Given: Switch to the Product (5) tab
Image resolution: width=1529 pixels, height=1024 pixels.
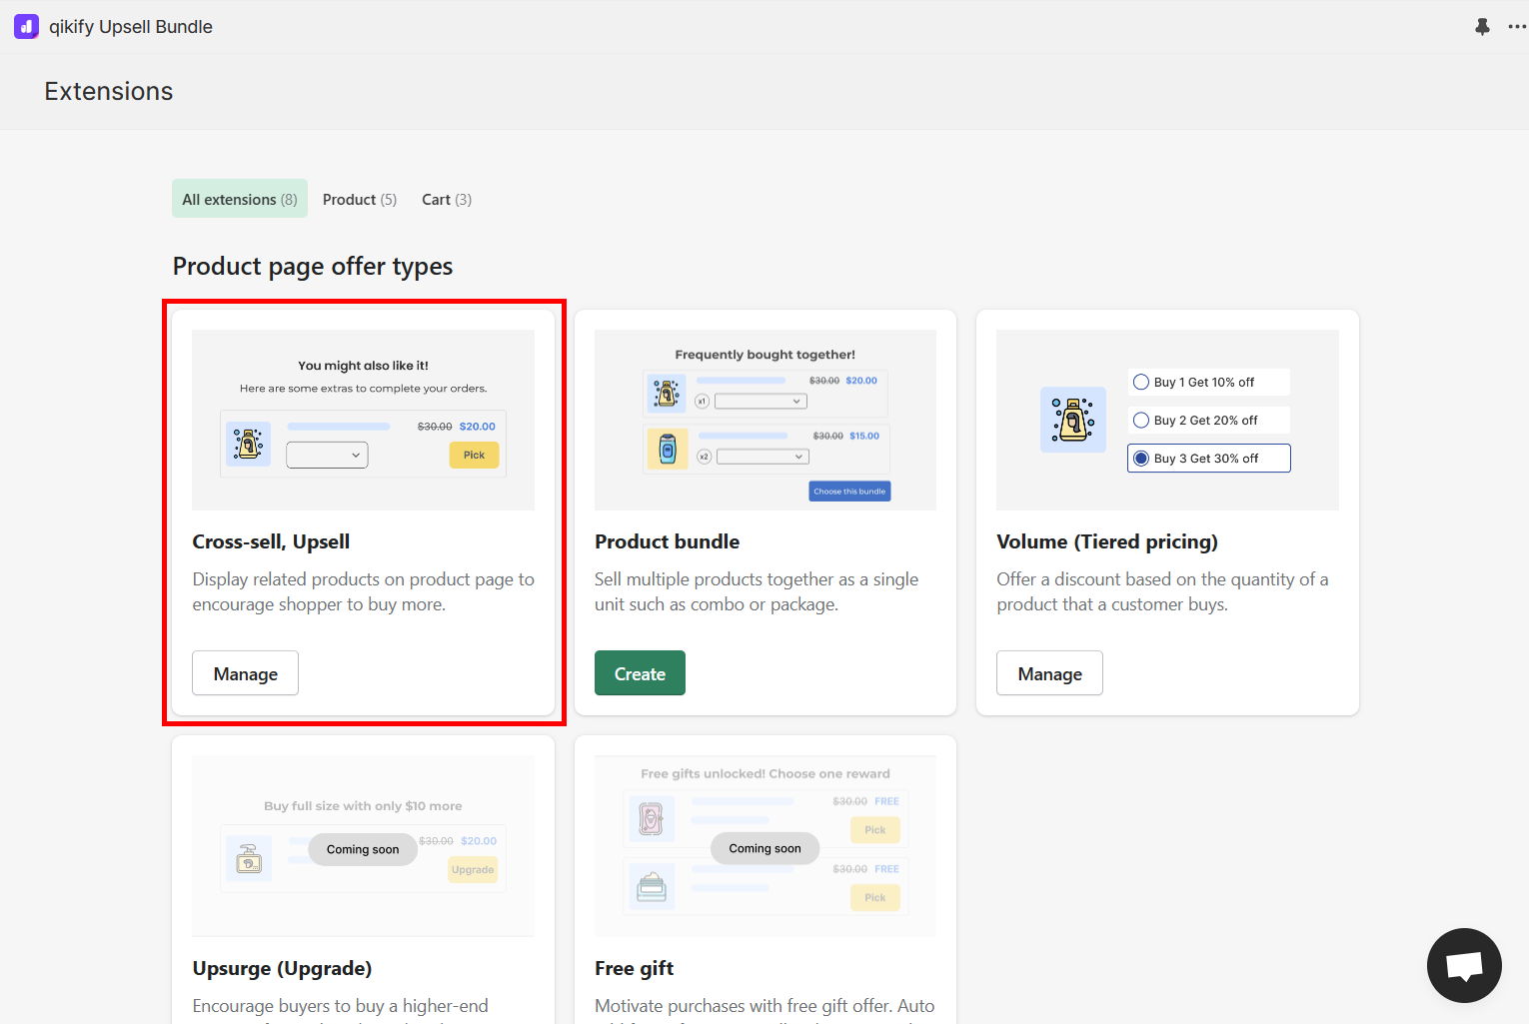Looking at the screenshot, I should (360, 199).
